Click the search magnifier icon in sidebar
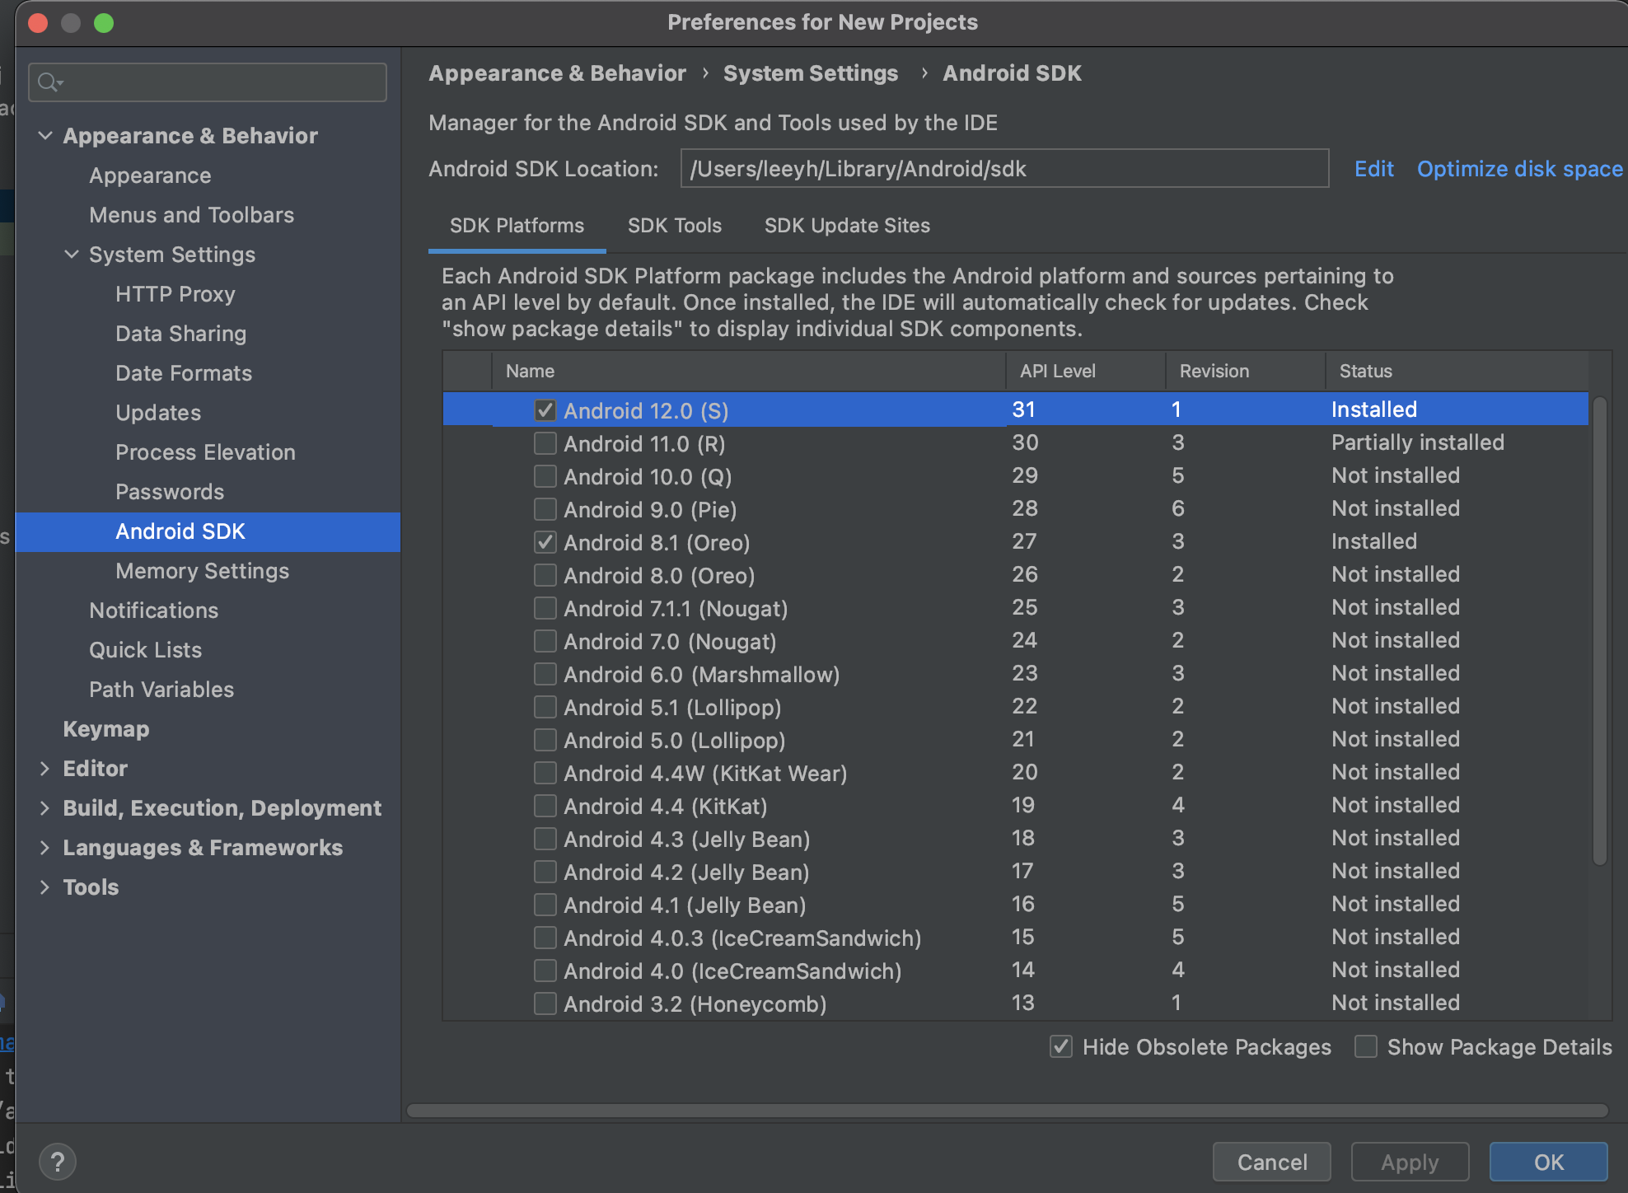The height and width of the screenshot is (1193, 1628). point(49,82)
